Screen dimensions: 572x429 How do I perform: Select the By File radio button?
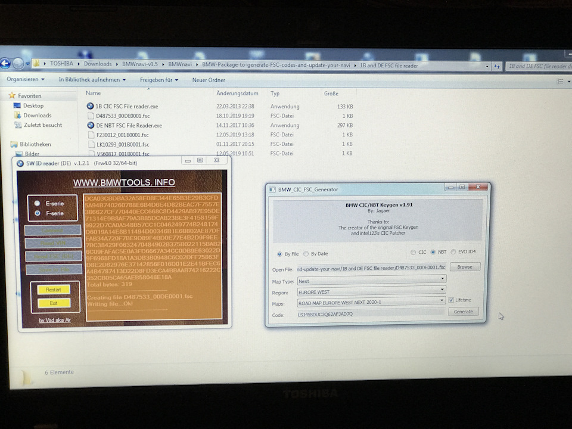(x=279, y=254)
